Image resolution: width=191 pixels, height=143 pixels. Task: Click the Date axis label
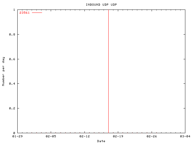tap(101, 141)
